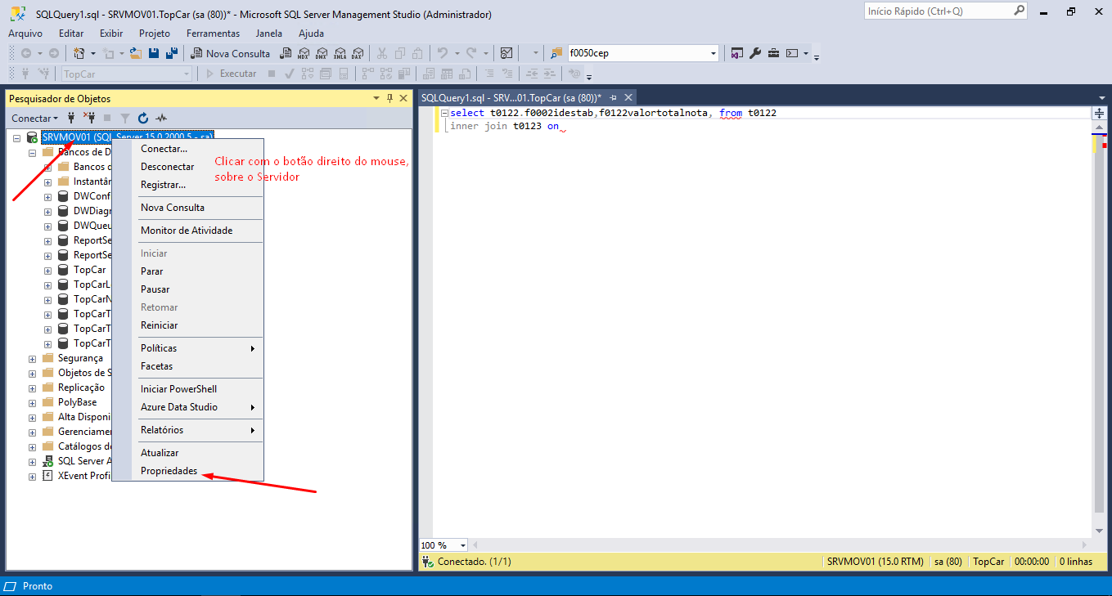This screenshot has height=596, width=1112.
Task: Open the f0050cep search combo box dropdown
Action: click(714, 53)
